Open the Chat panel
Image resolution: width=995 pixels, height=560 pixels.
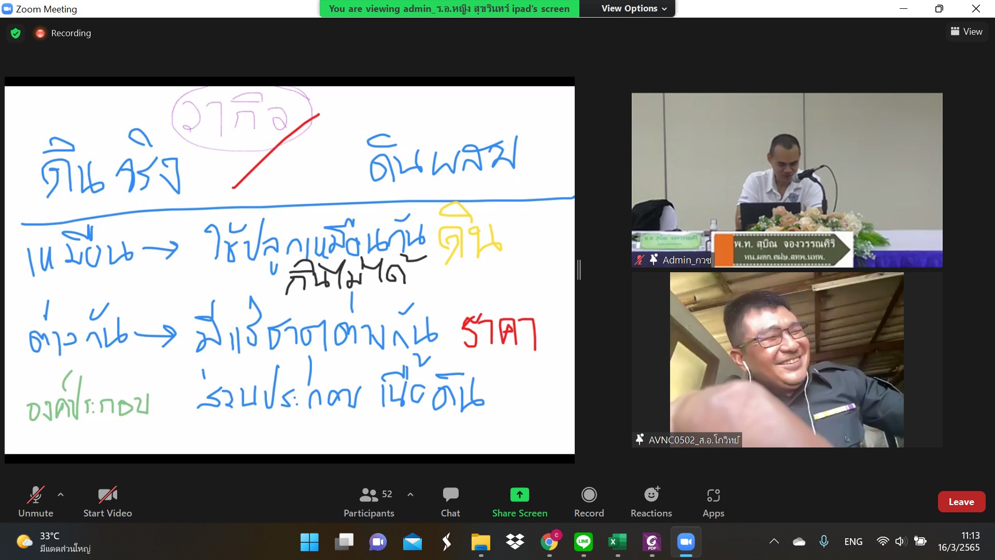[x=450, y=501]
